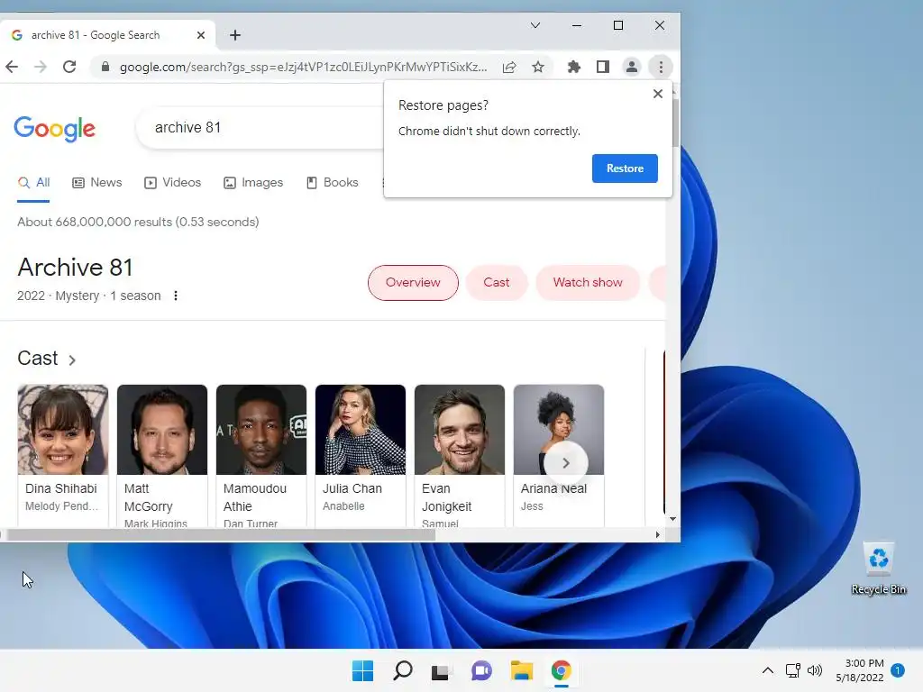Show hidden system tray icons chevron
Viewport: 923px width, 692px height.
(x=768, y=670)
